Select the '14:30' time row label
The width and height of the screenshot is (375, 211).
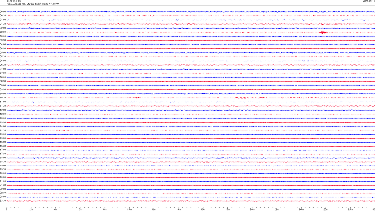[3, 131]
